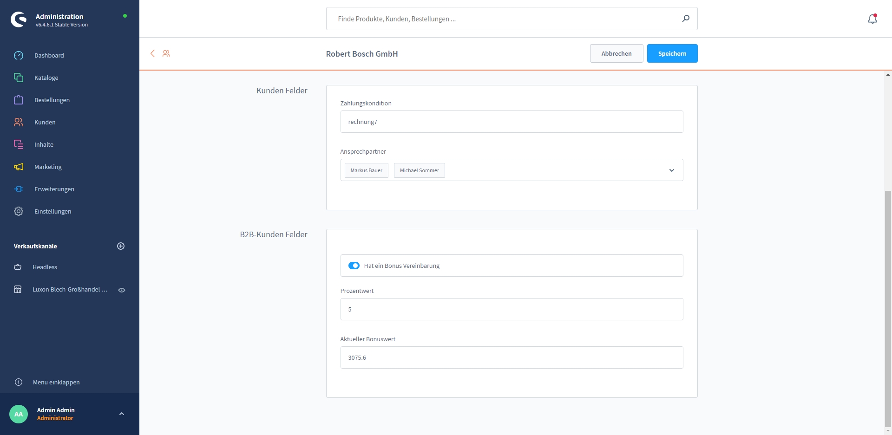
Task: Open the Bestellungen menu
Action: (x=52, y=100)
